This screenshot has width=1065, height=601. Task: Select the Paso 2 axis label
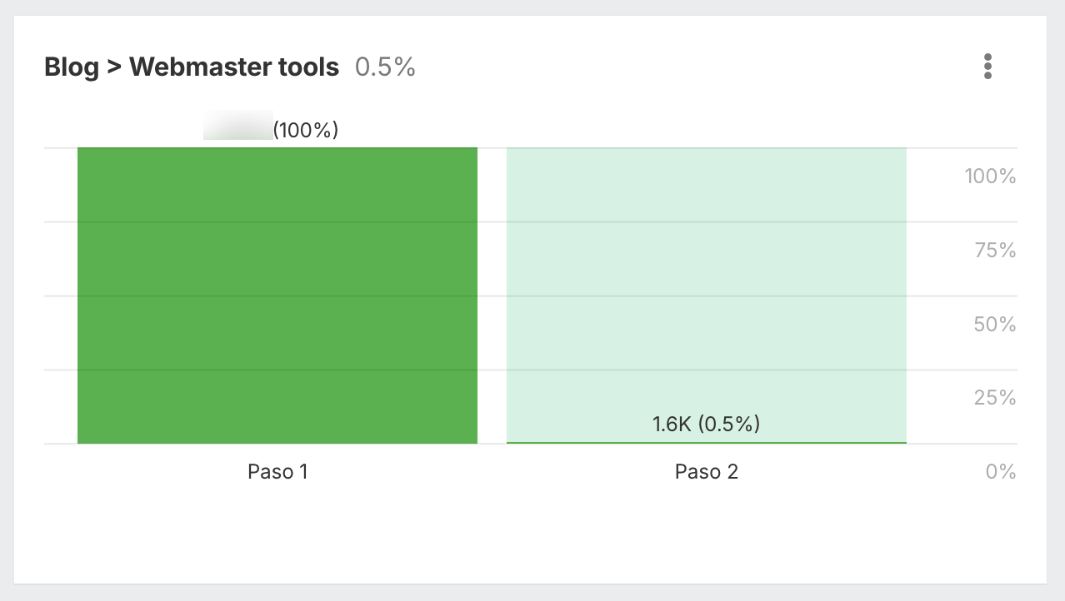tap(706, 471)
